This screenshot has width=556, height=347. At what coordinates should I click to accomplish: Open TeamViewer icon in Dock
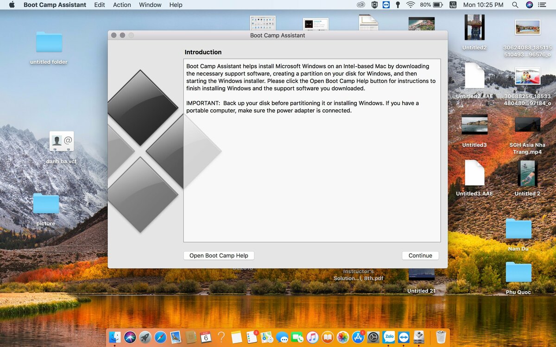(404, 337)
